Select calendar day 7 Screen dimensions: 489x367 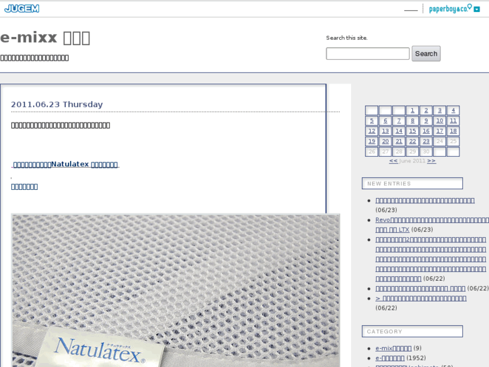(x=399, y=121)
